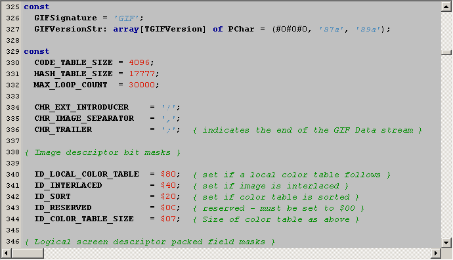The image size is (453, 260).
Task: Click the ID_SORT constant name
Action: click(x=53, y=197)
